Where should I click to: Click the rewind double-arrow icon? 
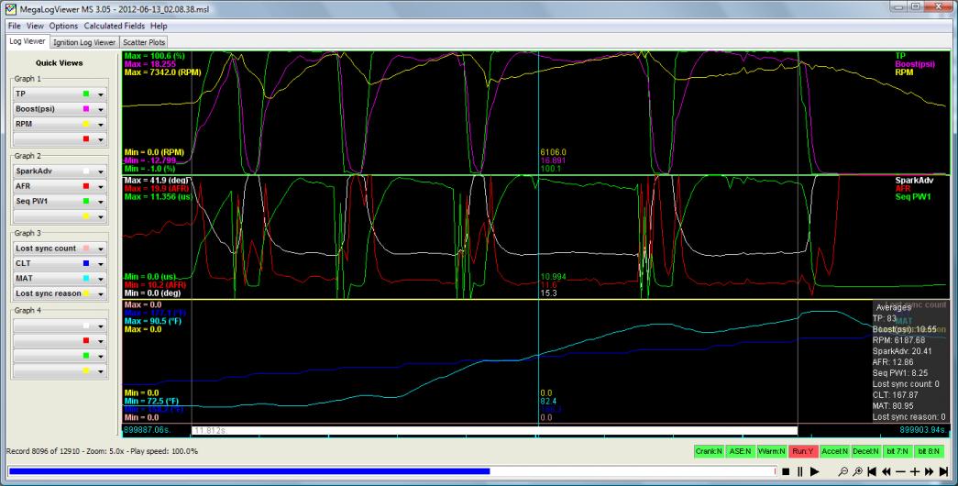click(x=886, y=471)
